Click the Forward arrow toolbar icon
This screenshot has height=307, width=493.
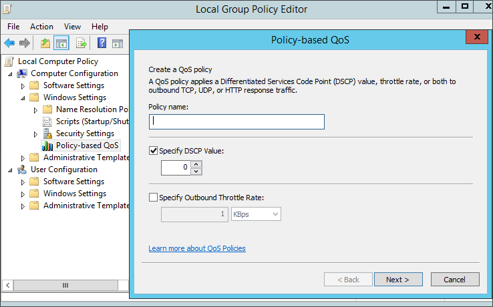pyautogui.click(x=25, y=43)
